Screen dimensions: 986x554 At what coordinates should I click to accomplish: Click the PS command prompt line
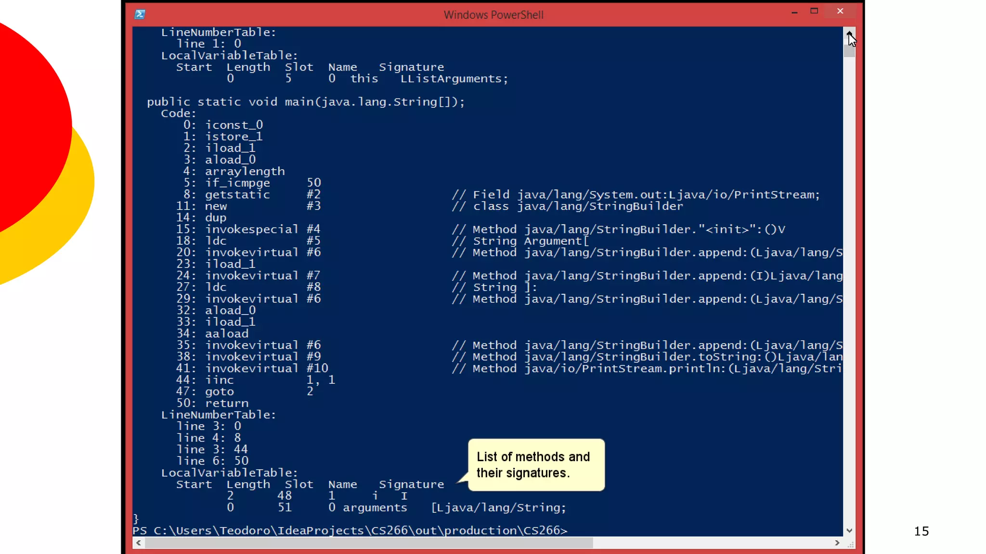(x=350, y=530)
